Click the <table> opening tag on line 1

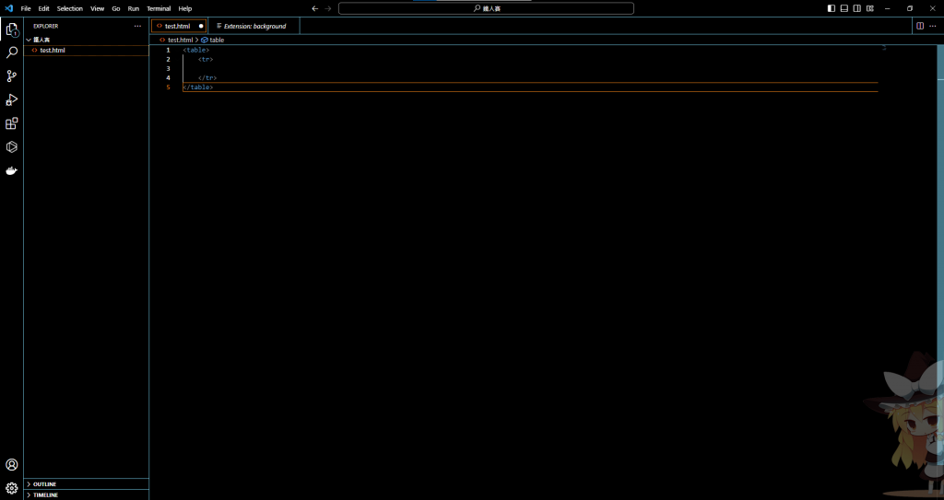[196, 50]
